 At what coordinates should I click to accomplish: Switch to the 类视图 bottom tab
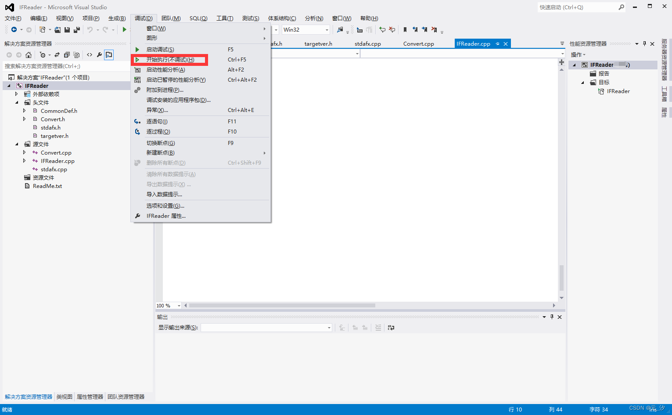coord(64,397)
